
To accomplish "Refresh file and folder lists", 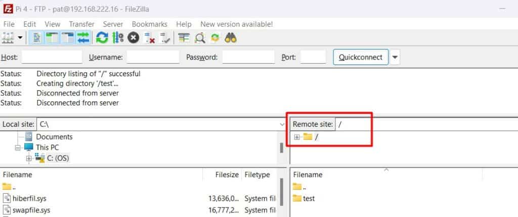I will [102, 38].
